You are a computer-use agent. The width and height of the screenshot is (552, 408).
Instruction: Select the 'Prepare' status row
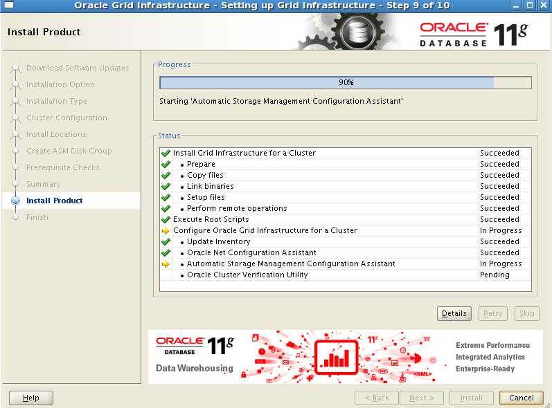pos(346,164)
